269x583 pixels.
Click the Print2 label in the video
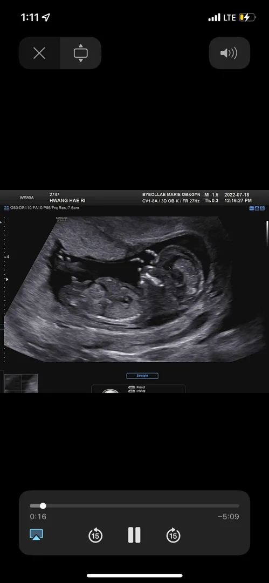[141, 391]
